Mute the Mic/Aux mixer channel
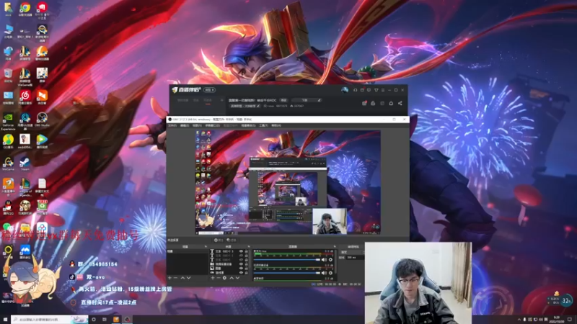 324,260
